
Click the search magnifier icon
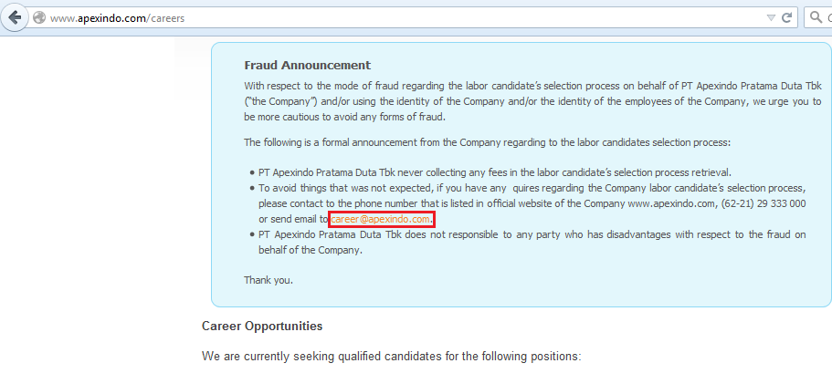pyautogui.click(x=816, y=18)
